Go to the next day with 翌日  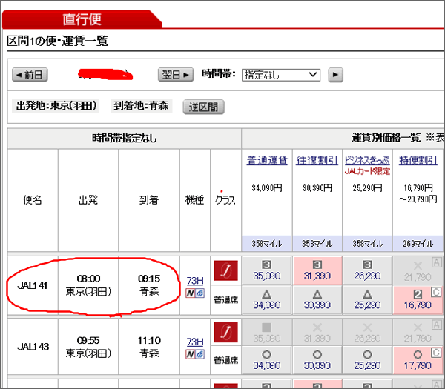(176, 75)
